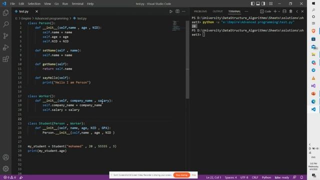
Task: Click 'class Student(Person , Worker):' line
Action: (x=56, y=123)
